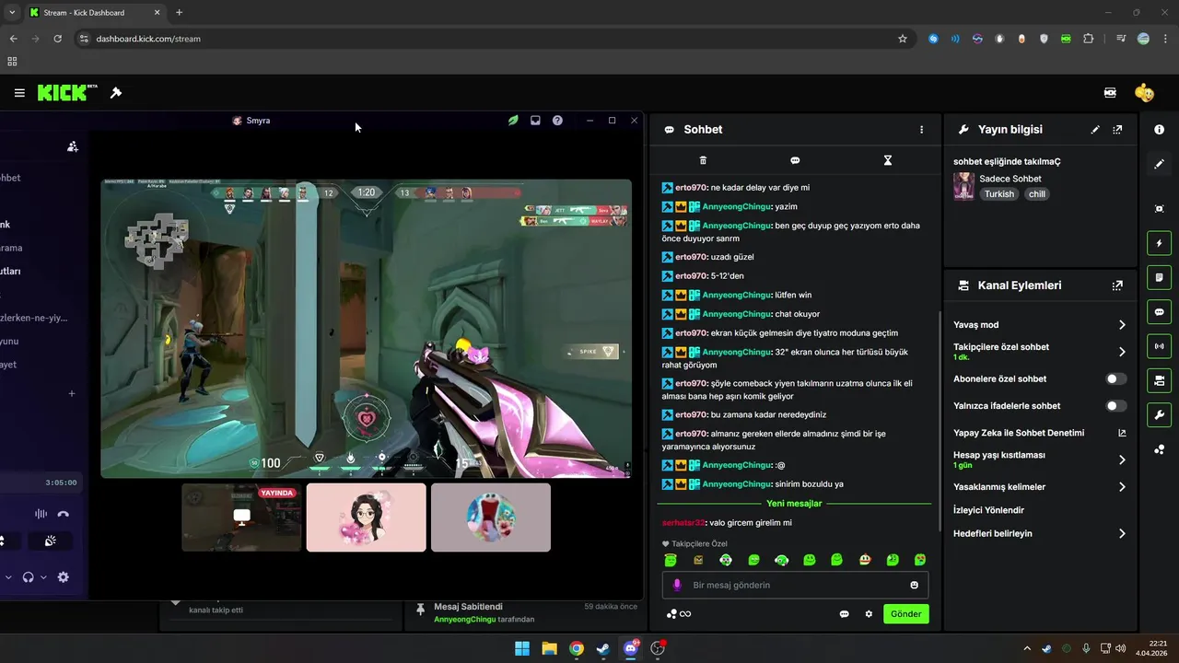Disconnect from Discord voice call

pos(63,514)
